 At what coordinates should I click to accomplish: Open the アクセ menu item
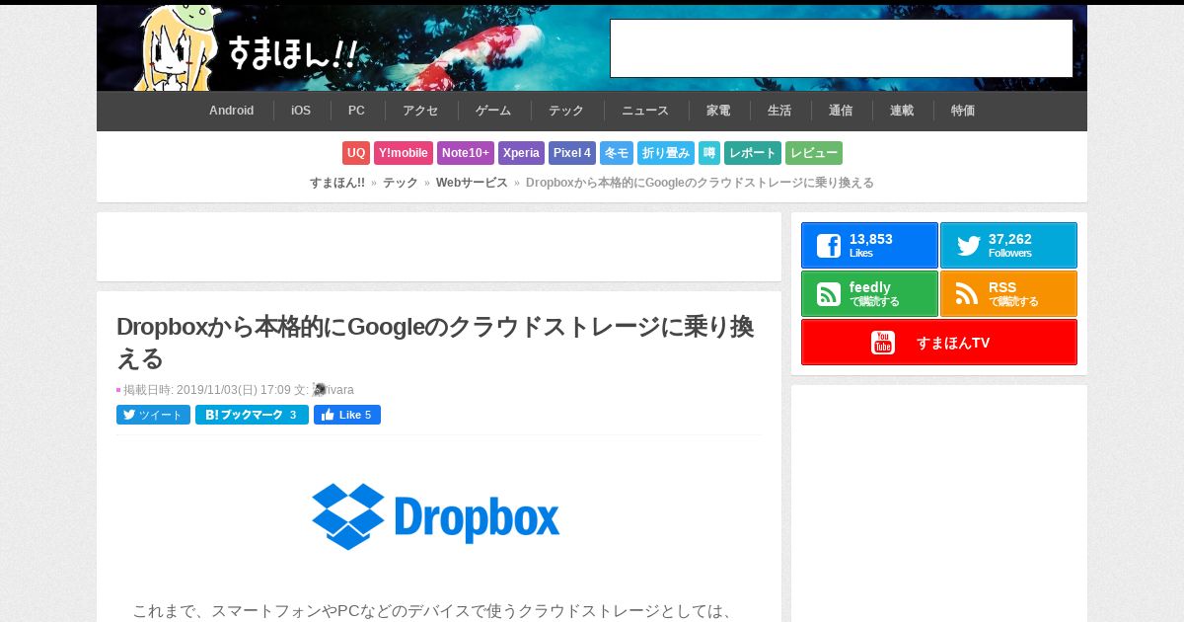[x=420, y=111]
